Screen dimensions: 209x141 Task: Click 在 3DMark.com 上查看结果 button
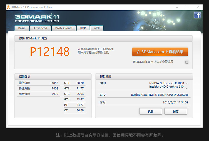[160, 52]
